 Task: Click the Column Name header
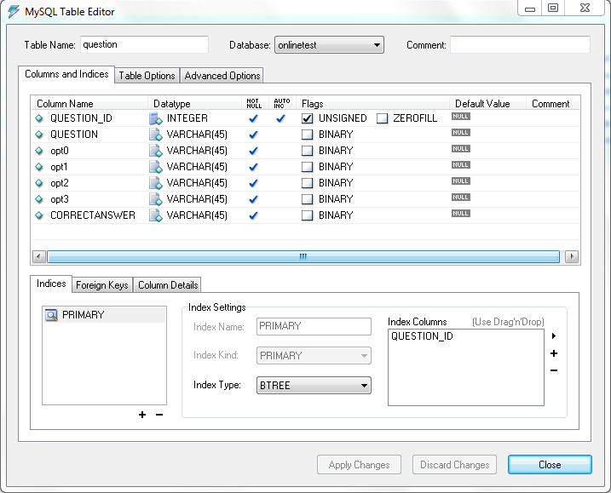65,104
